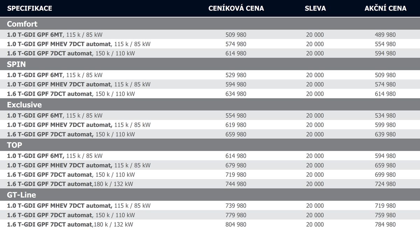Select the 489 980 action price
Screen dimensions: 420x247
(385, 35)
